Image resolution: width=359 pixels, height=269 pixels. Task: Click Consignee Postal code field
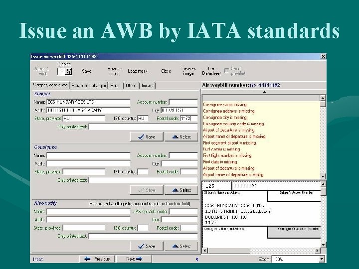pyautogui.click(x=189, y=172)
